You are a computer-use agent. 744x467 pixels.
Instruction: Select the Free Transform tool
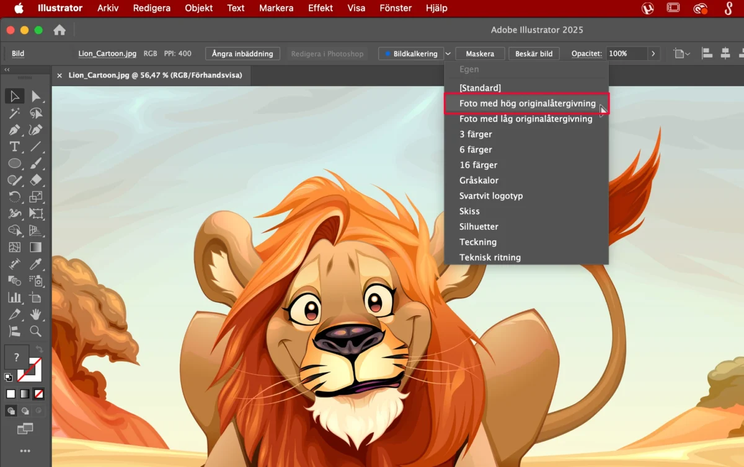[x=36, y=214]
